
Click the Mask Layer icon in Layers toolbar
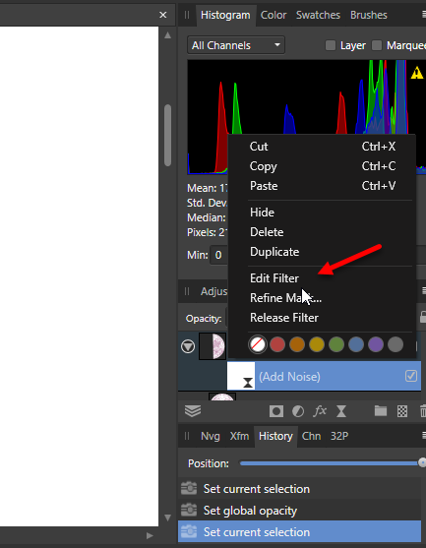[x=276, y=411]
